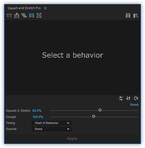The width and height of the screenshot is (145, 148).
Task: Click the Squash & Stretch slider handle
Action: point(100,110)
